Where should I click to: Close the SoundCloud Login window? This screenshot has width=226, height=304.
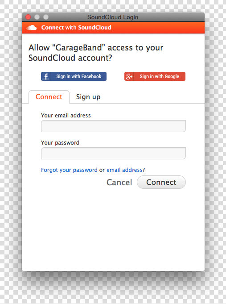click(28, 17)
